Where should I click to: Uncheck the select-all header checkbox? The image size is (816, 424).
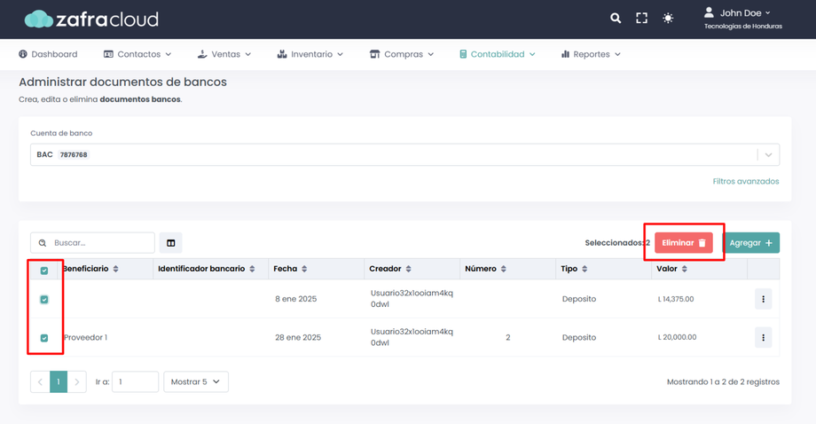click(44, 270)
